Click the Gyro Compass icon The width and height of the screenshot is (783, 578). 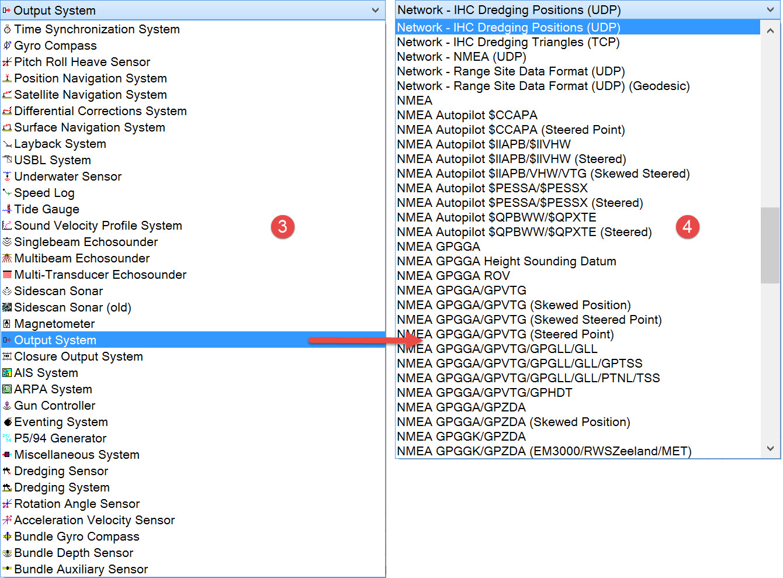(x=7, y=46)
